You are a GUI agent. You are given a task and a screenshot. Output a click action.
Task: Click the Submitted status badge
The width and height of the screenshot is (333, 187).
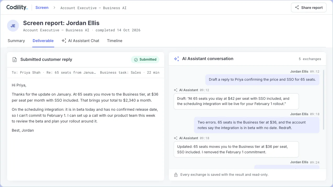[x=145, y=60]
